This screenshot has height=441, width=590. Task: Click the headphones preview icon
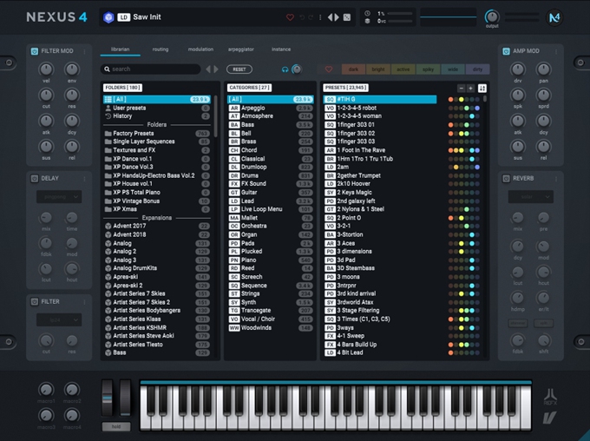[285, 69]
